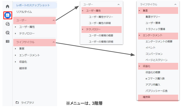Open the Configure table icon
Image resolution: width=183 pixels, height=108 pixels.
point(8,41)
